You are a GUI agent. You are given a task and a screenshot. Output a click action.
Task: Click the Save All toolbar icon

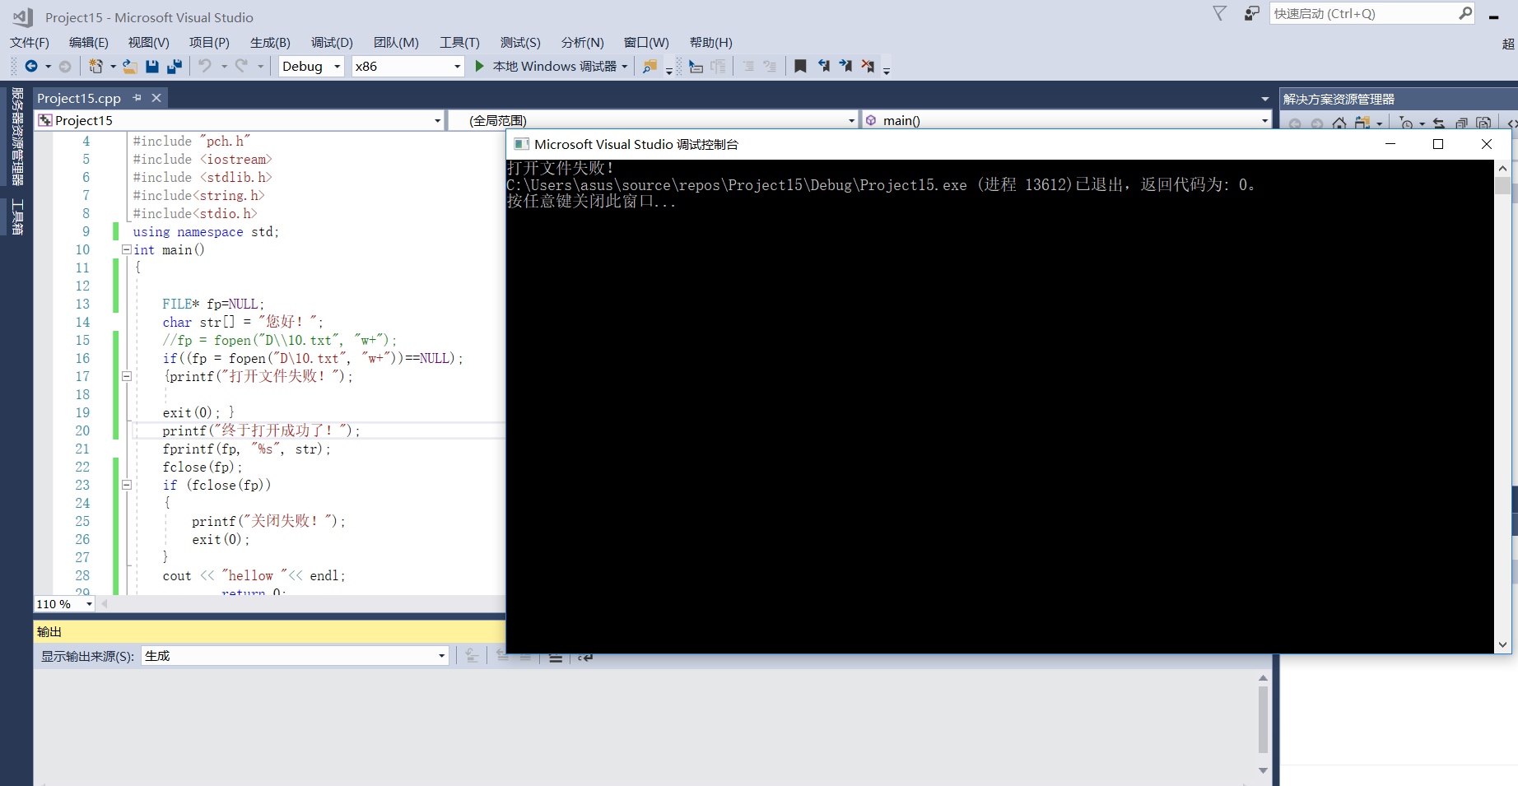175,66
